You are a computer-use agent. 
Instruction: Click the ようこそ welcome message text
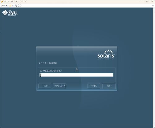48,63
